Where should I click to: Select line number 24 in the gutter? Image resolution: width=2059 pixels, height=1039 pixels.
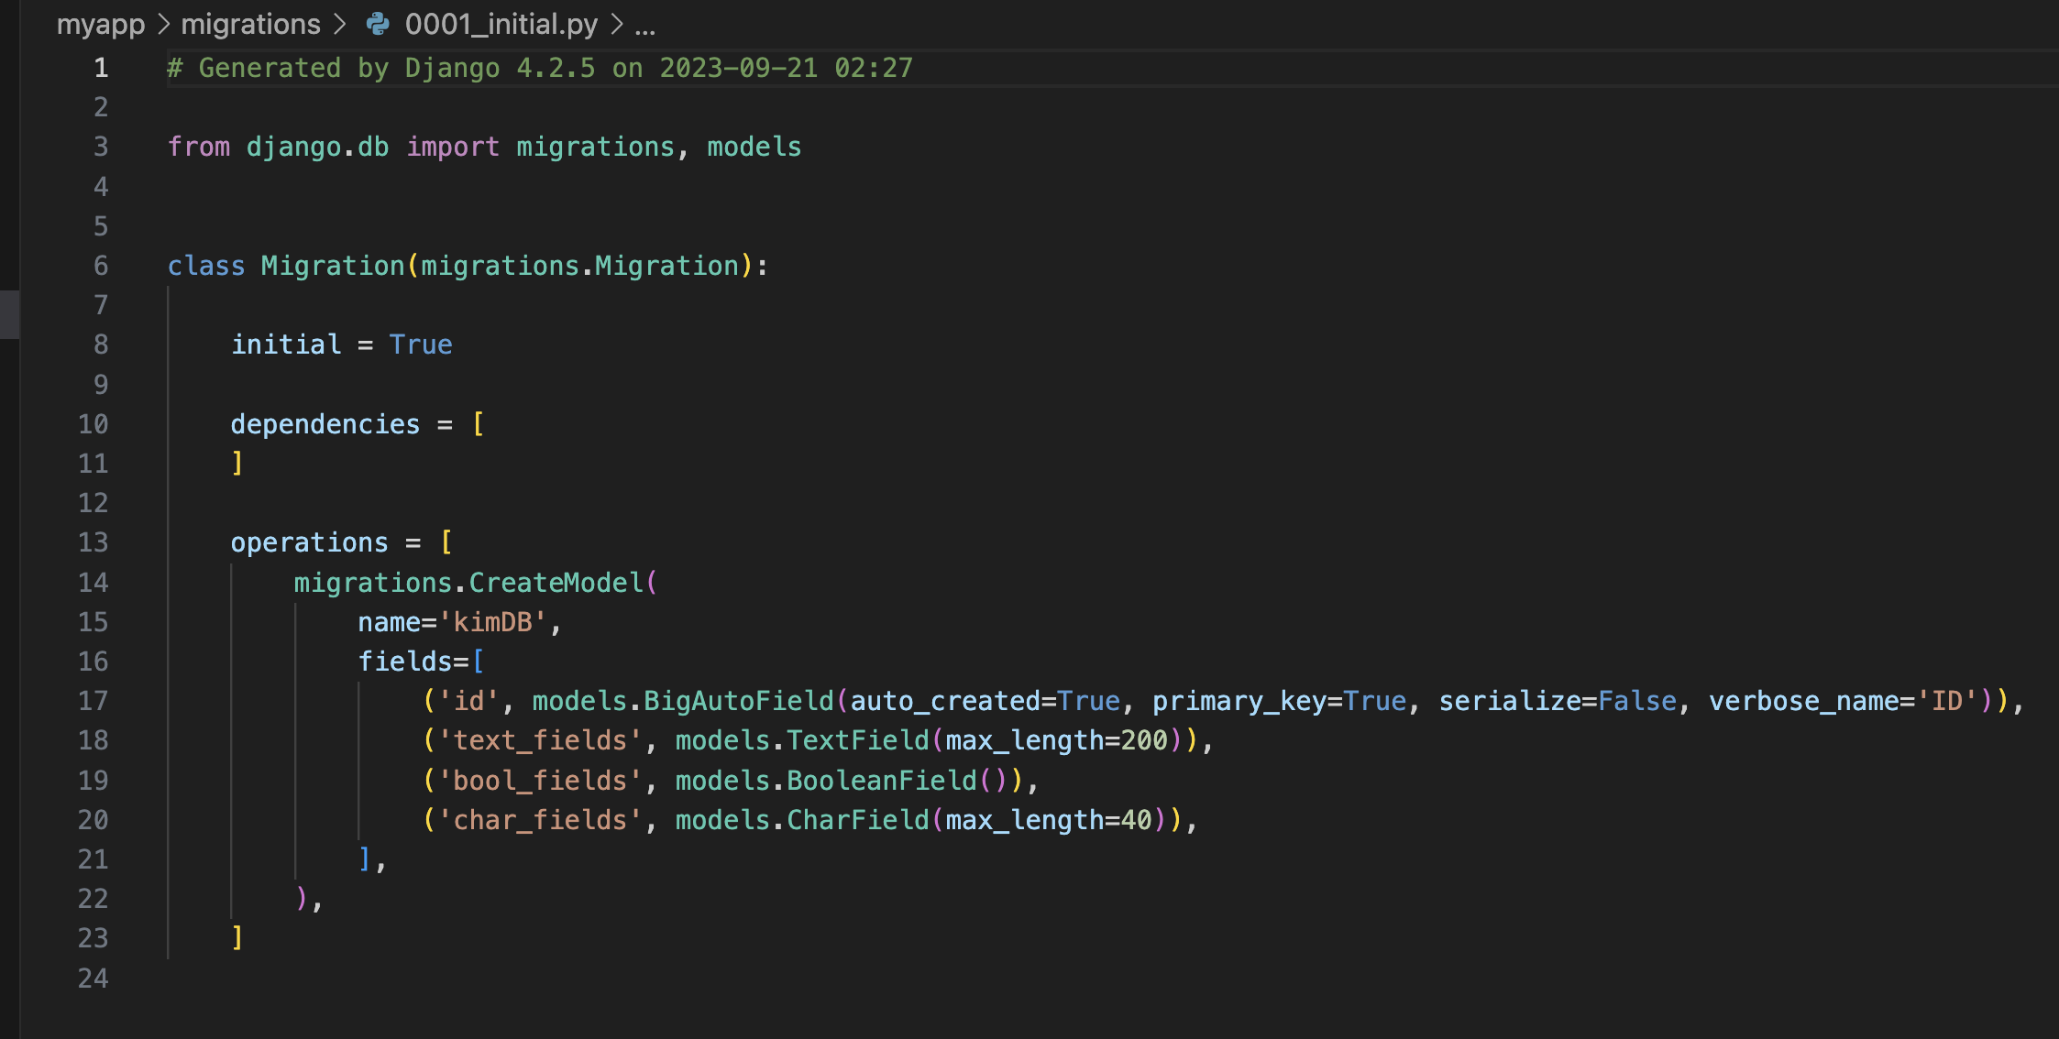(x=94, y=979)
